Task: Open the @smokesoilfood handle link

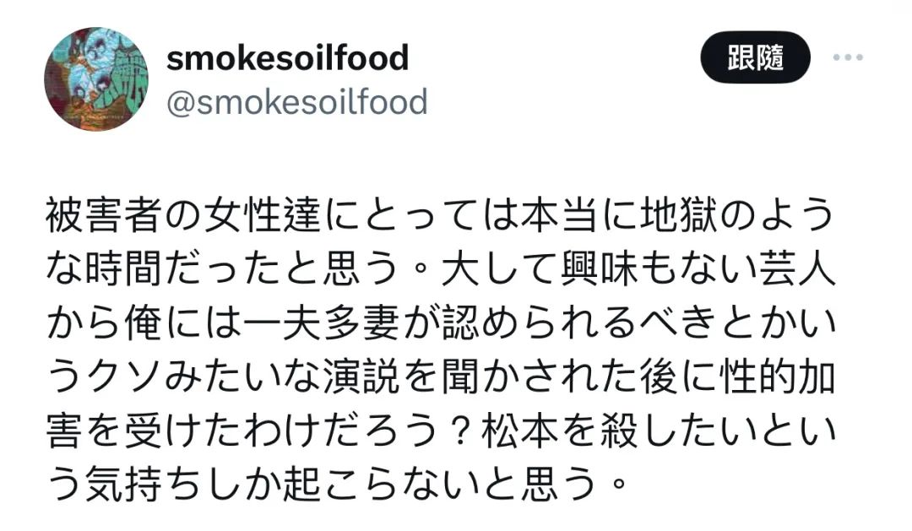Action: point(297,102)
